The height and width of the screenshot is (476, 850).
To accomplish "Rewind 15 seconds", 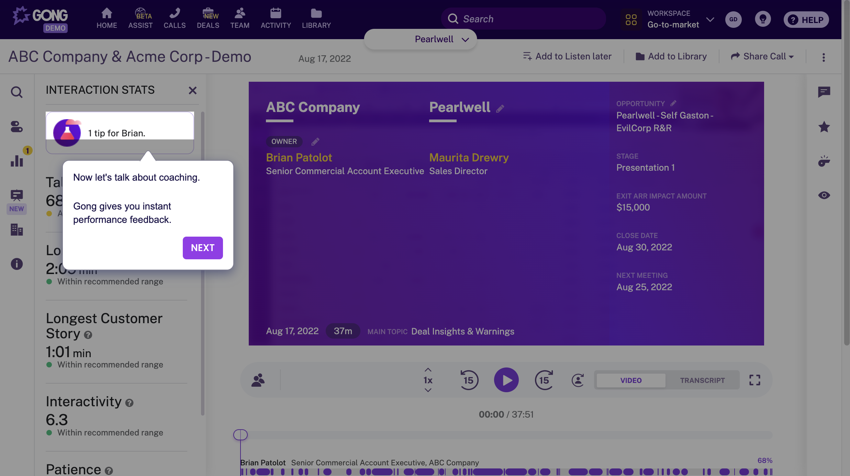I will 469,380.
